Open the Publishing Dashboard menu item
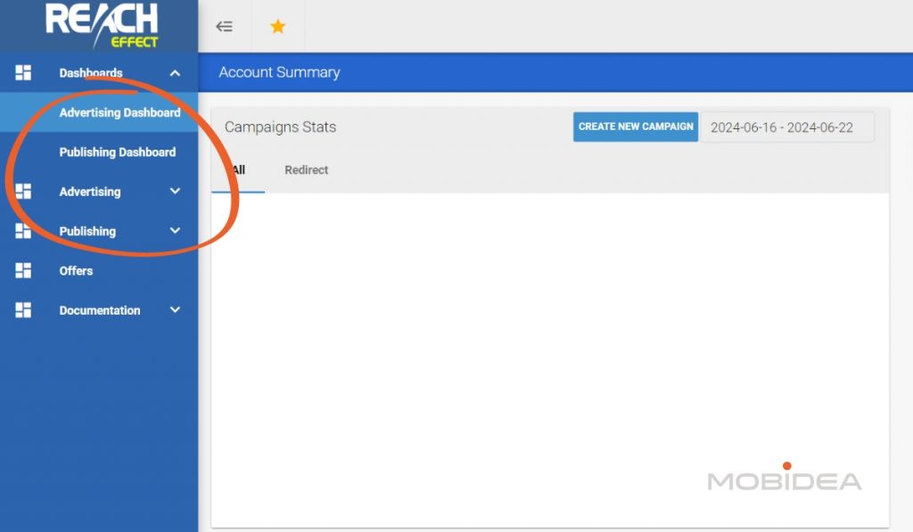This screenshot has height=532, width=913. point(118,152)
